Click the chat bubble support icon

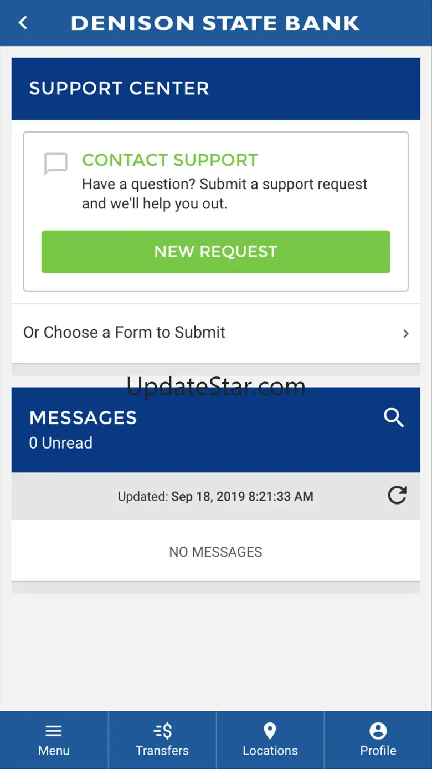[56, 164]
